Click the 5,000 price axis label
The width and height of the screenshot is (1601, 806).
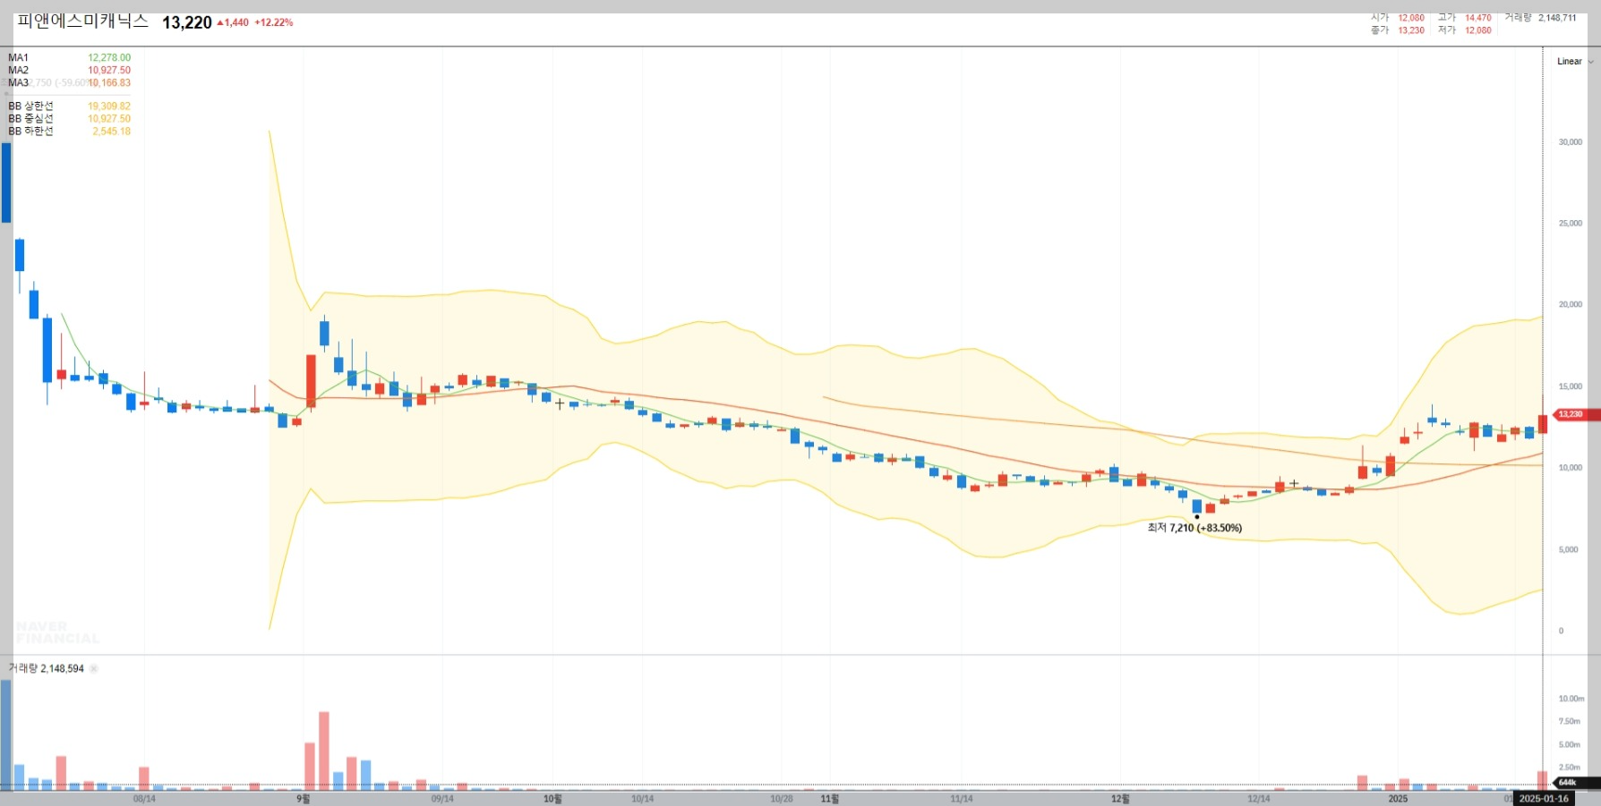(x=1569, y=550)
